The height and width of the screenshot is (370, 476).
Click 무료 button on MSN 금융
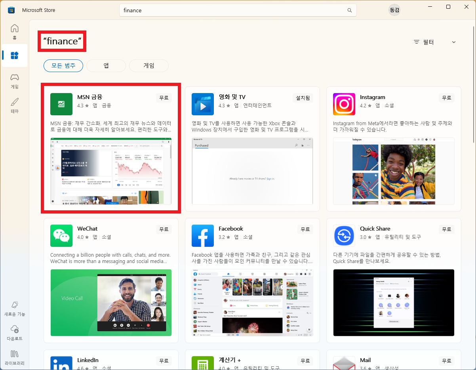(x=164, y=97)
